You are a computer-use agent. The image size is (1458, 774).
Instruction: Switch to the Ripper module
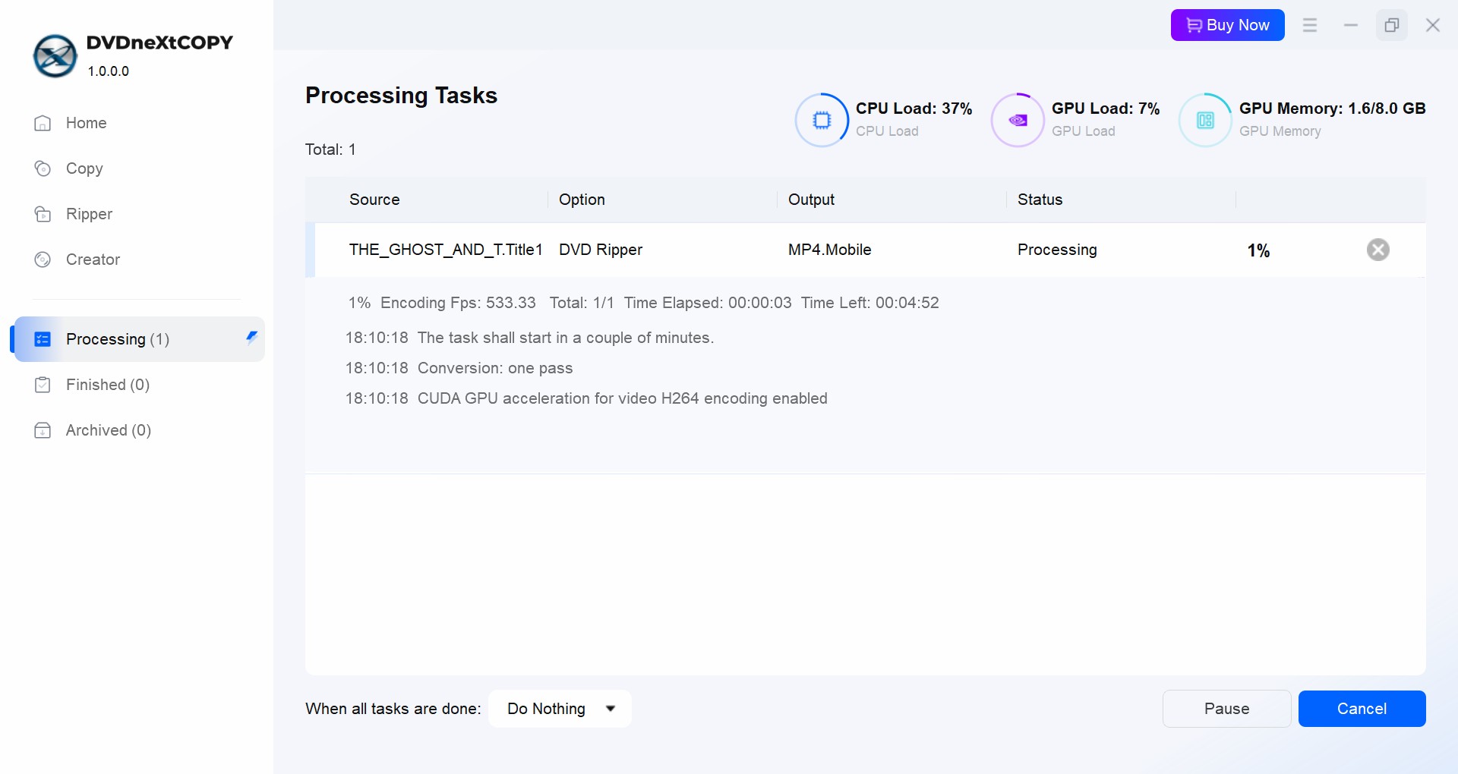(x=89, y=214)
